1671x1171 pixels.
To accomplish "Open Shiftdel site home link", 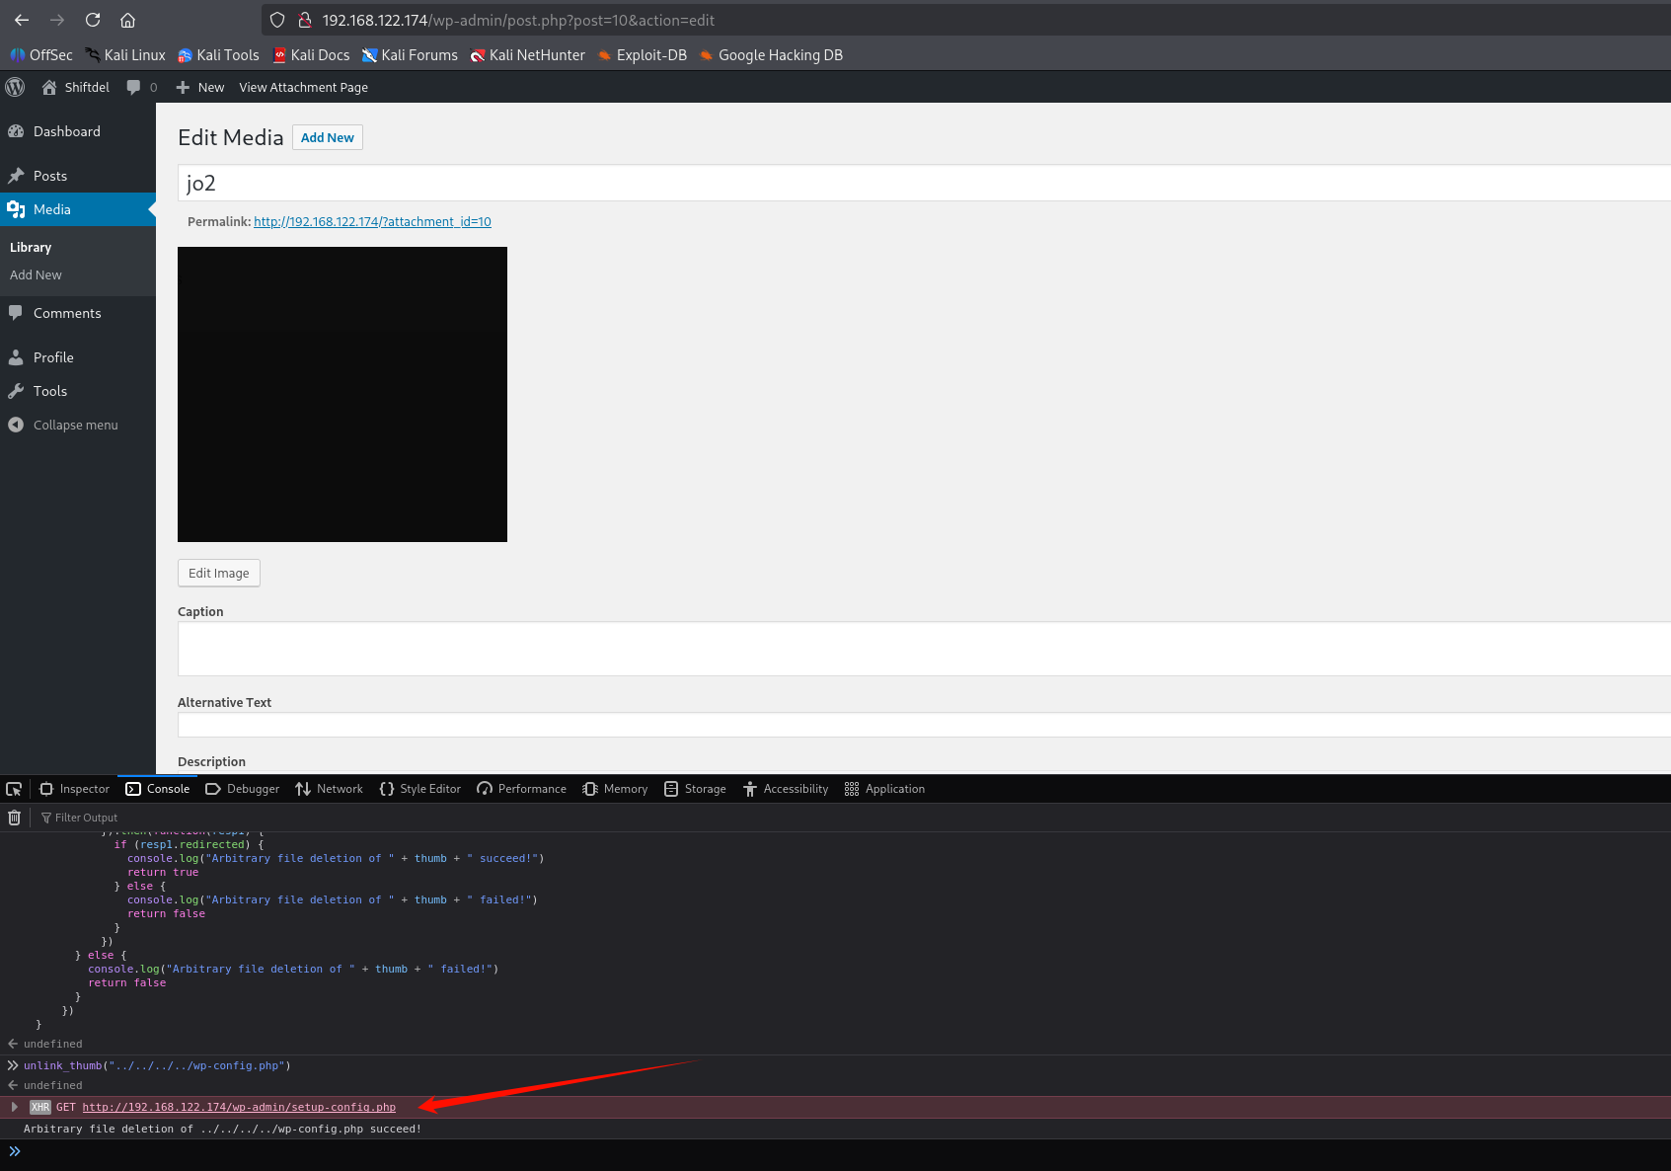I will tap(75, 87).
